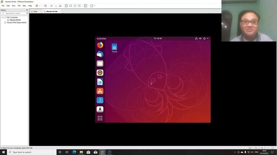Select Ubuntu 64-bit in the library tree

[x=15, y=20]
